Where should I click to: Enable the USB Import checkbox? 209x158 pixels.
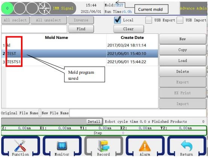[180, 20]
